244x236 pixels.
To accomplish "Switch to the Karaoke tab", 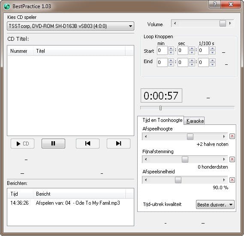I will tap(195, 121).
